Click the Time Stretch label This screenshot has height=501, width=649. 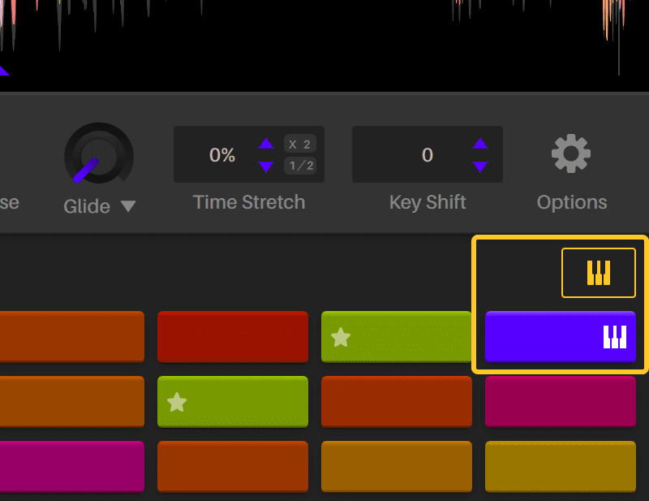click(x=249, y=202)
